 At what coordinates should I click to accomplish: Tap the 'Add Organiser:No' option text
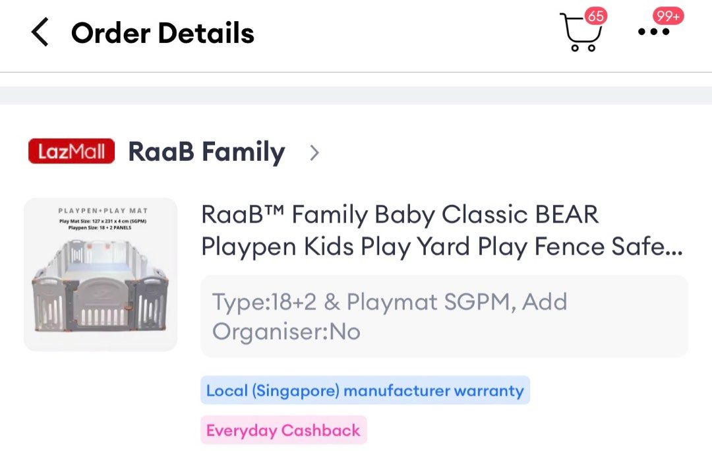pyautogui.click(x=390, y=316)
